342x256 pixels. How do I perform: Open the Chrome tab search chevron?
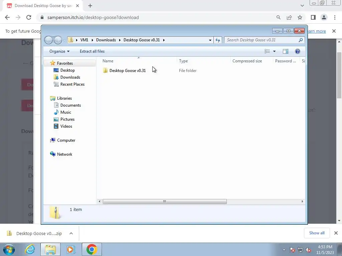[x=302, y=6]
